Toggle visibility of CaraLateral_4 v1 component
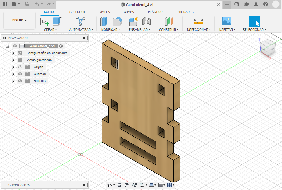 (15, 46)
